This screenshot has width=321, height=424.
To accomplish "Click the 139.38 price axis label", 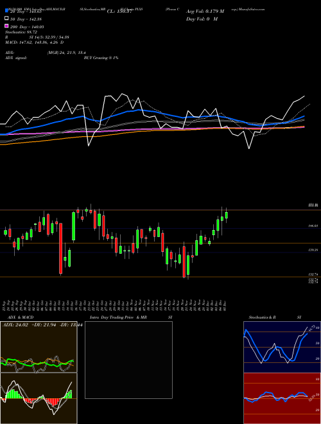I will coord(313,251).
